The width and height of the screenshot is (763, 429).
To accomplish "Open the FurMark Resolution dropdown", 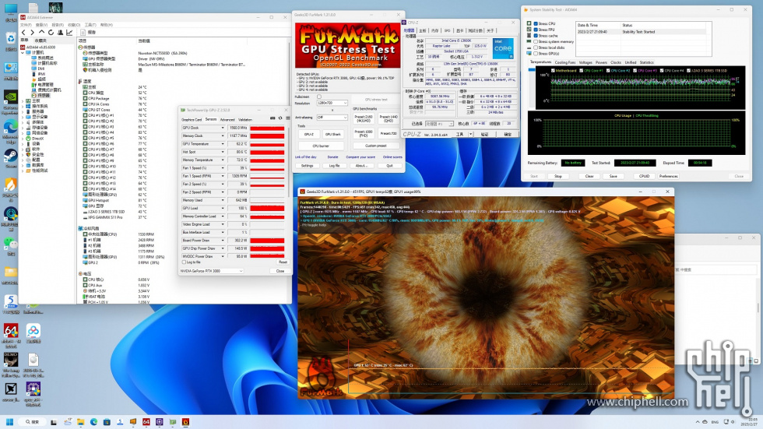I will pos(332,103).
